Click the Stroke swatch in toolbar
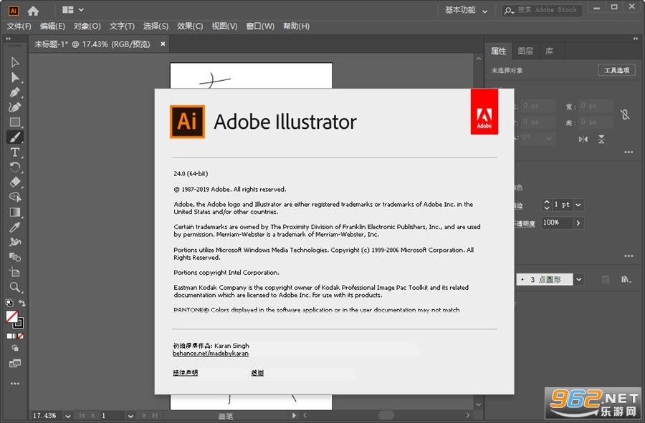645x423 pixels. click(19, 324)
